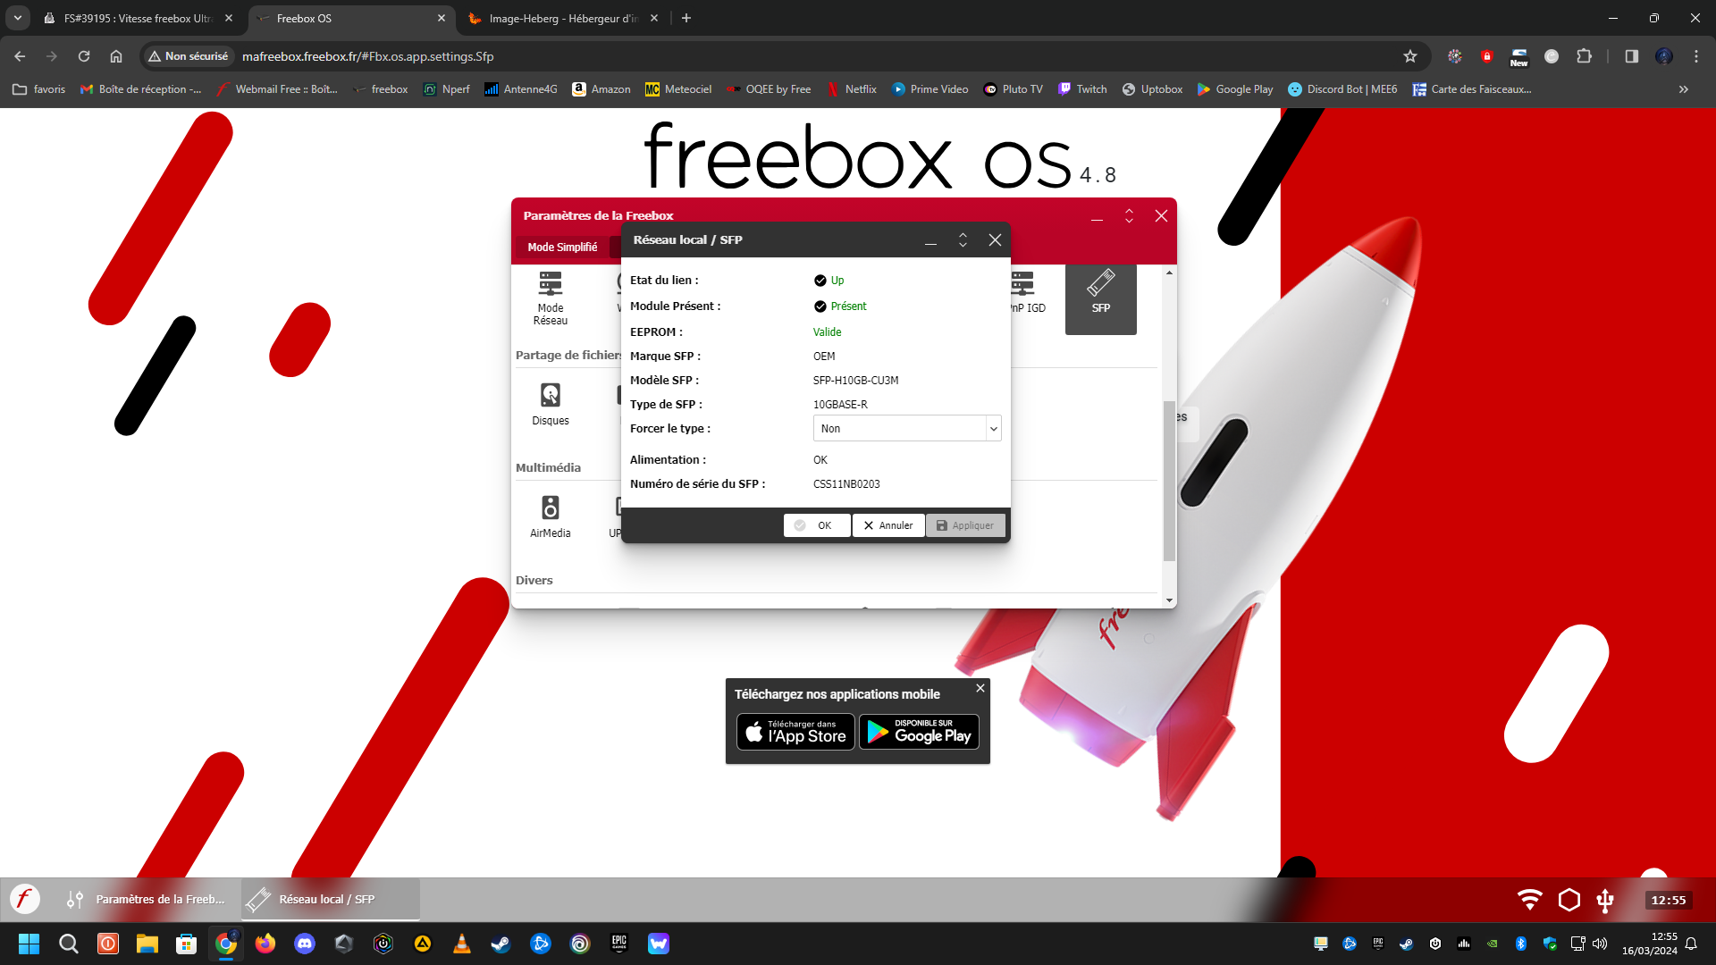Open Steam from the Windows taskbar
The width and height of the screenshot is (1716, 965).
(x=501, y=944)
